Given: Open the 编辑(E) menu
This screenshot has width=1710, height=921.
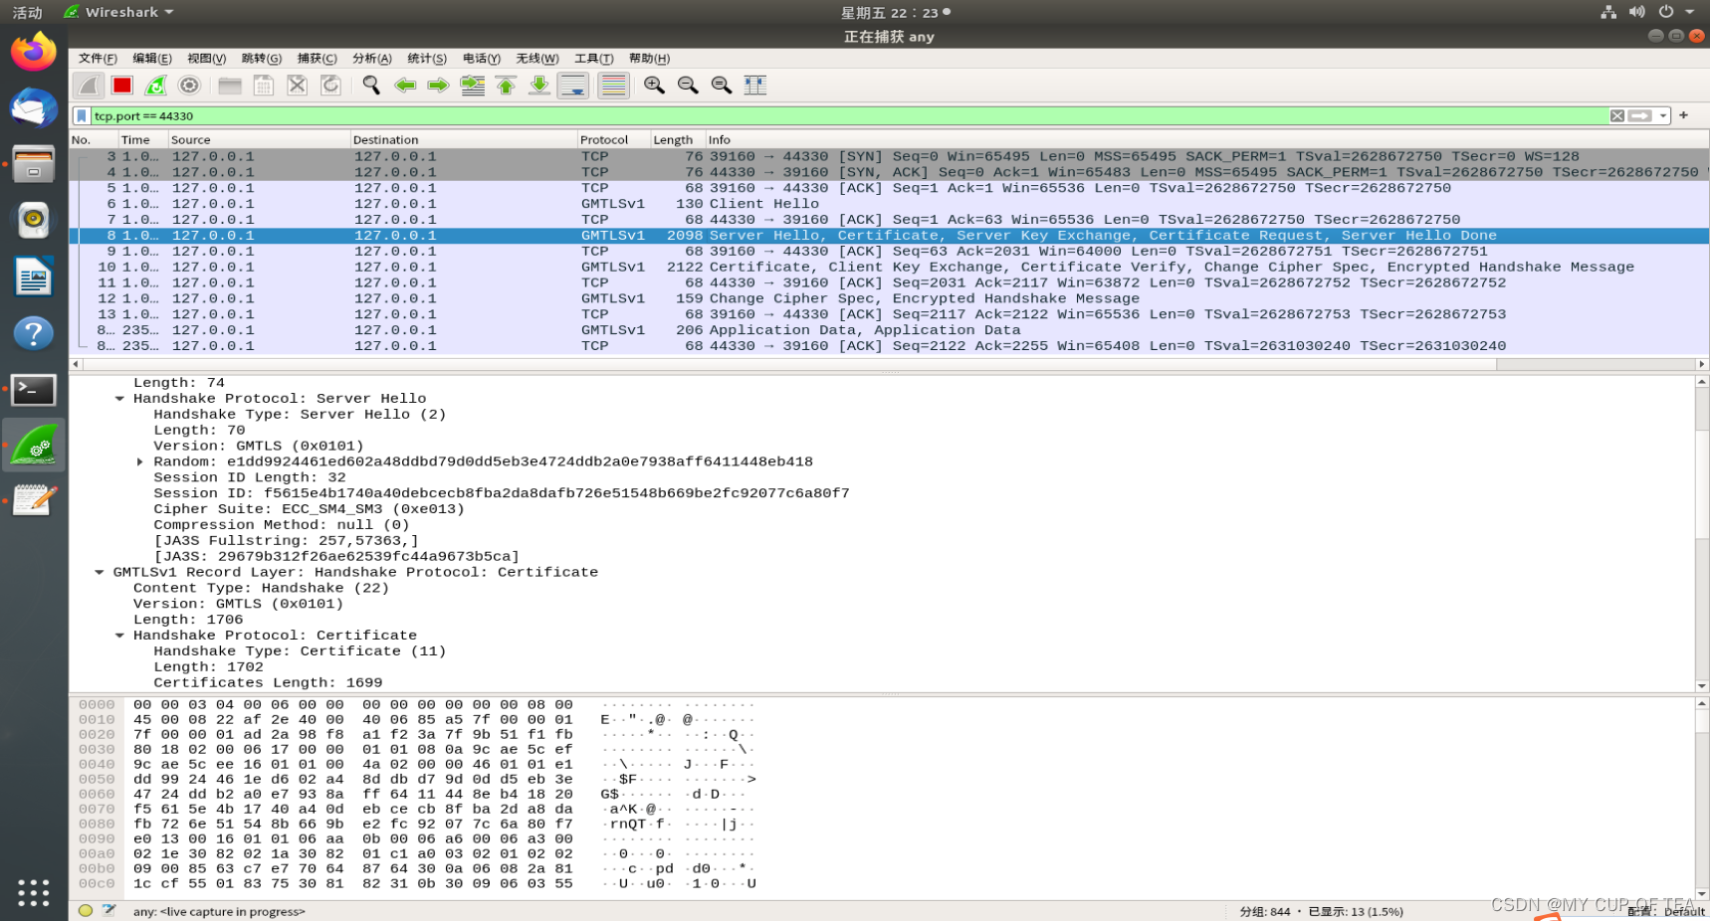Looking at the screenshot, I should tap(152, 59).
